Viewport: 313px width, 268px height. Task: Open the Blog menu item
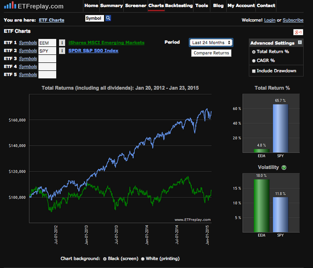point(218,6)
